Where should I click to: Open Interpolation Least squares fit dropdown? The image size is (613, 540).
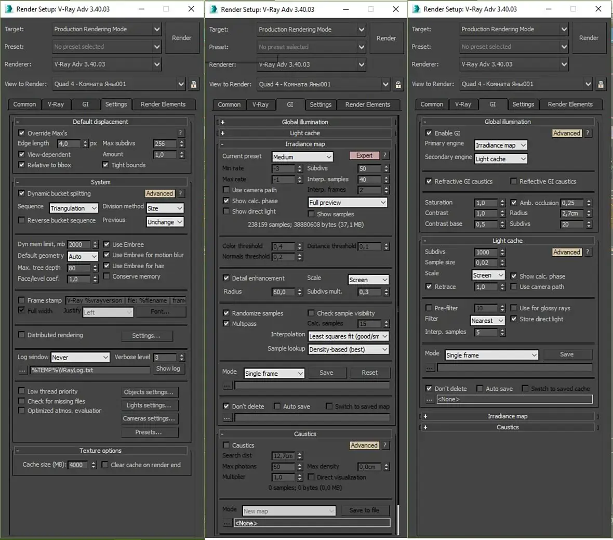[349, 336]
